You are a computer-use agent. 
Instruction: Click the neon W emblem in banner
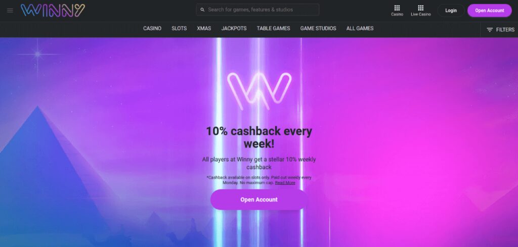pyautogui.click(x=260, y=91)
